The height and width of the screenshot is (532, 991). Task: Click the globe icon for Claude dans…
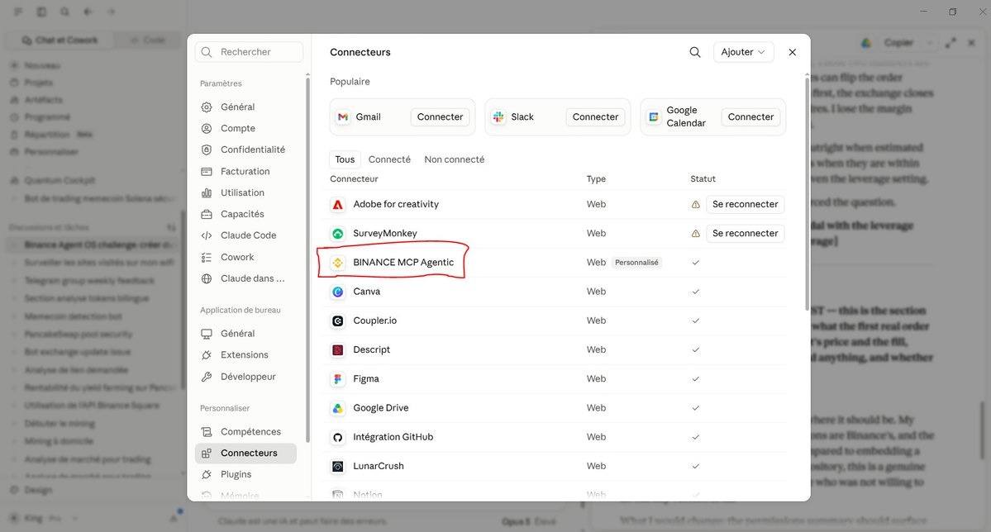tap(207, 278)
